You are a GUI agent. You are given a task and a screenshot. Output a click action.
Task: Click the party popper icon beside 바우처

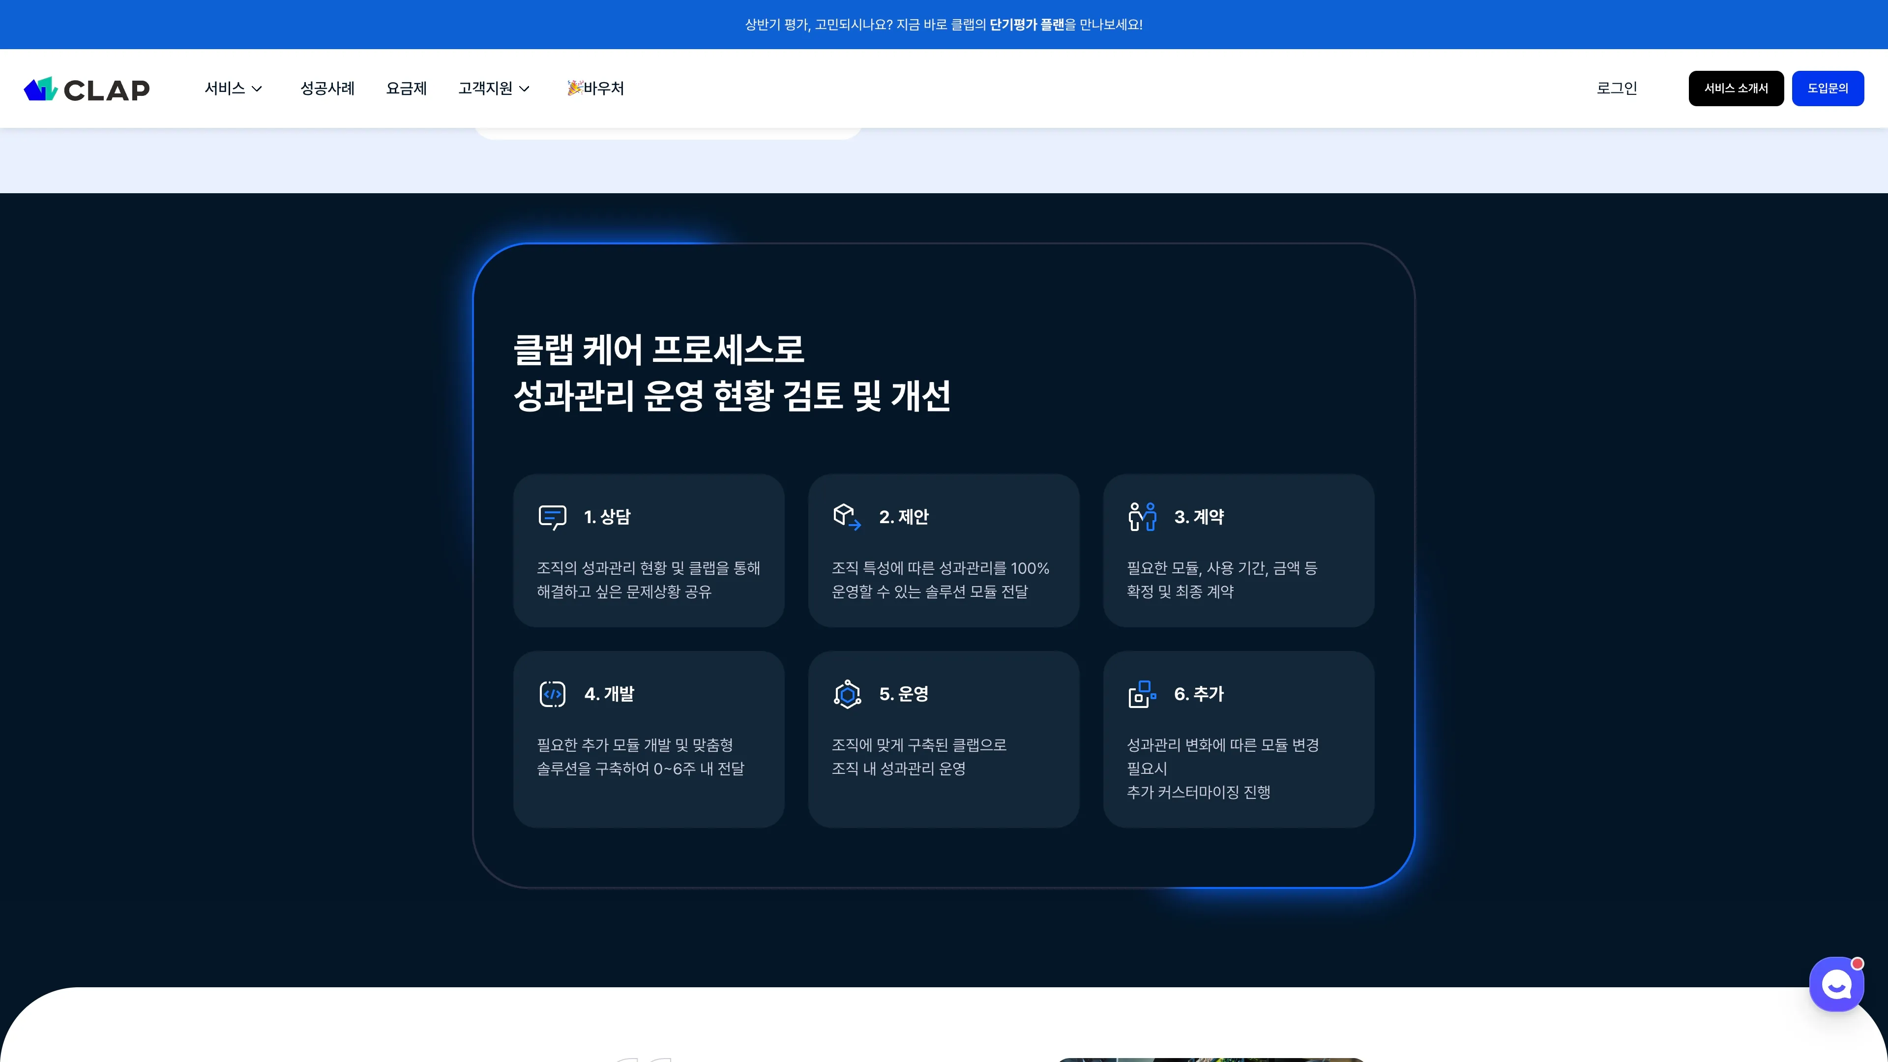[575, 88]
